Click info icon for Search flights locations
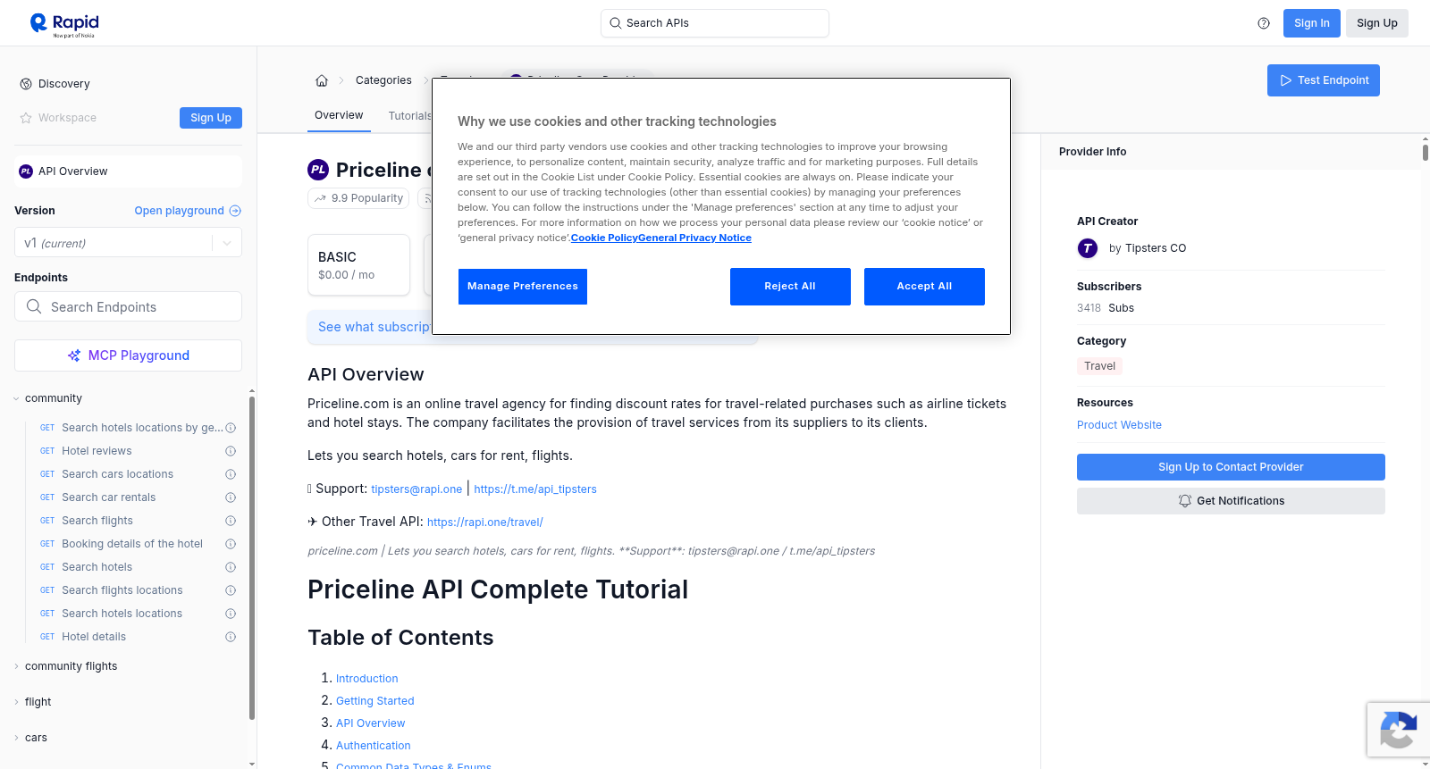Screen dimensions: 1430x769 231,590
